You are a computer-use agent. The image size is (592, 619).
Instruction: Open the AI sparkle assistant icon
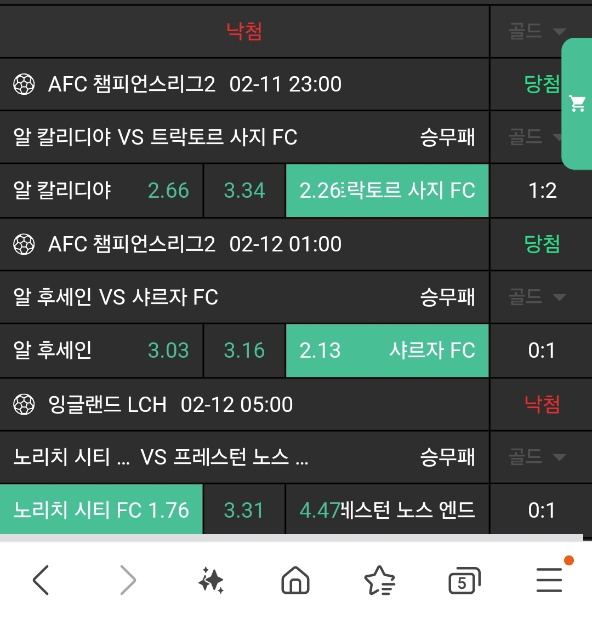coord(211,580)
